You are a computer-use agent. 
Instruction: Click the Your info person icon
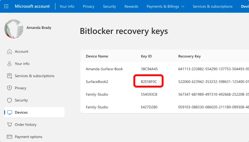point(9,64)
